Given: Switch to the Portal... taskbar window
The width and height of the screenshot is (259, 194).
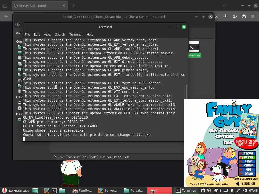Looking at the screenshot, I should click(x=134, y=191).
